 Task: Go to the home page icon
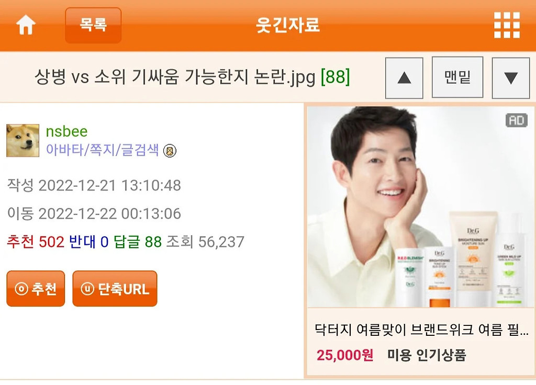26,25
